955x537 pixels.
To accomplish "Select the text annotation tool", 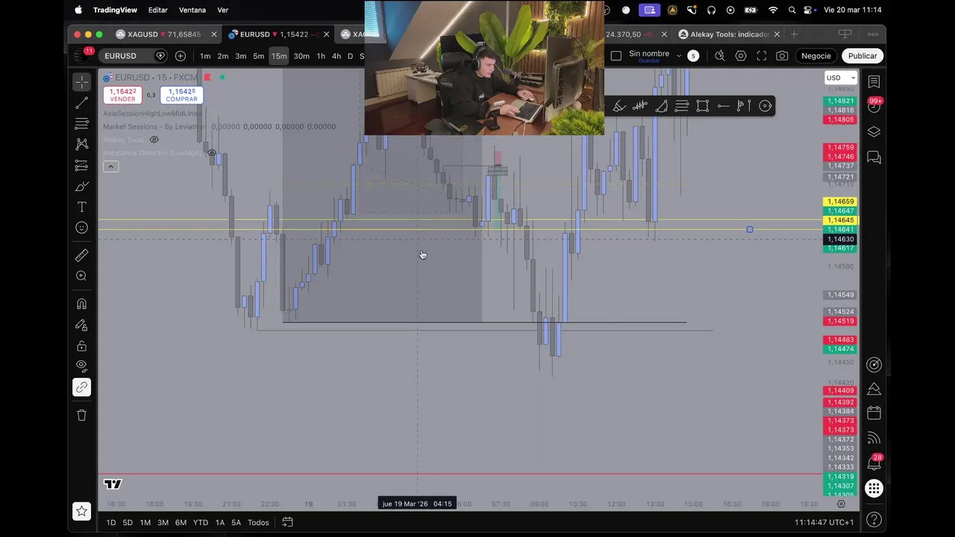I will pyautogui.click(x=82, y=207).
